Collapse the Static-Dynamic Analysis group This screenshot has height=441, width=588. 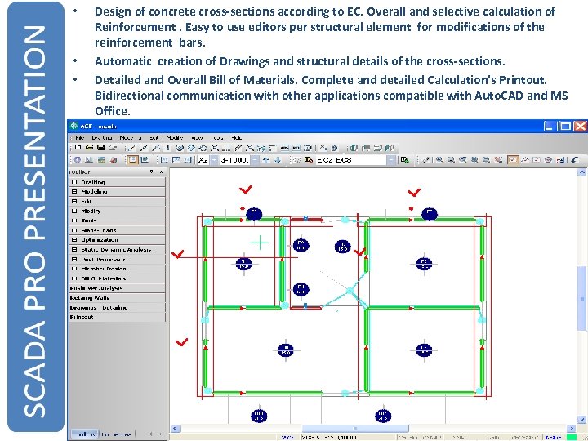(x=74, y=249)
